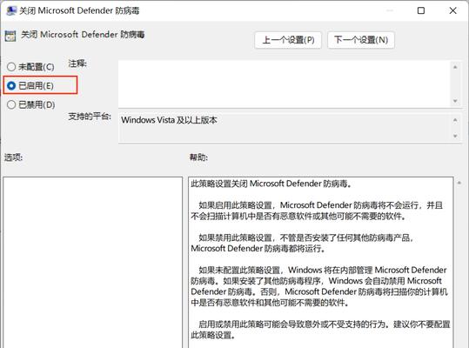Close the Microsoft Defender policy window
This screenshot has width=469, height=348.
click(452, 10)
